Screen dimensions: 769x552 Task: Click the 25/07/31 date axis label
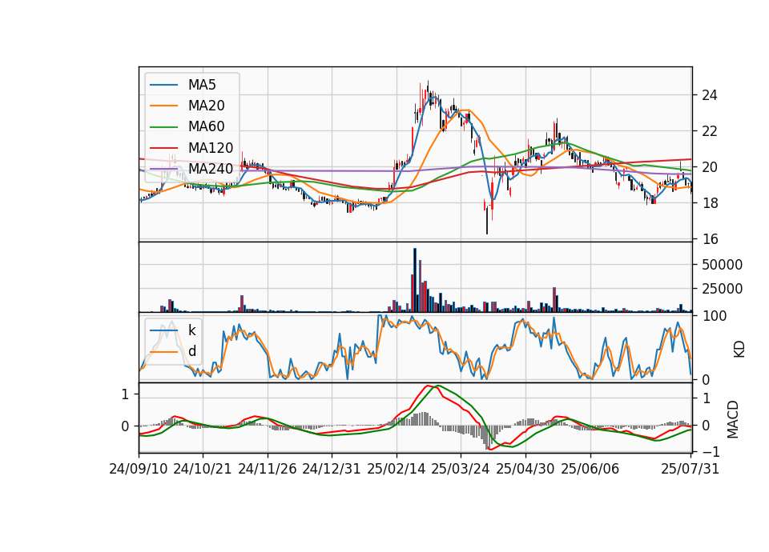point(690,469)
